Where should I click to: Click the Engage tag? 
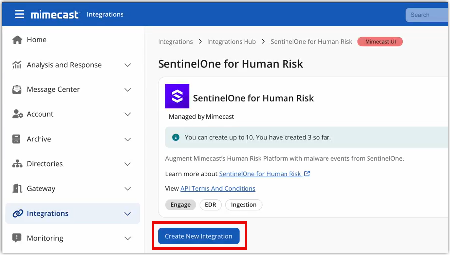pos(180,205)
